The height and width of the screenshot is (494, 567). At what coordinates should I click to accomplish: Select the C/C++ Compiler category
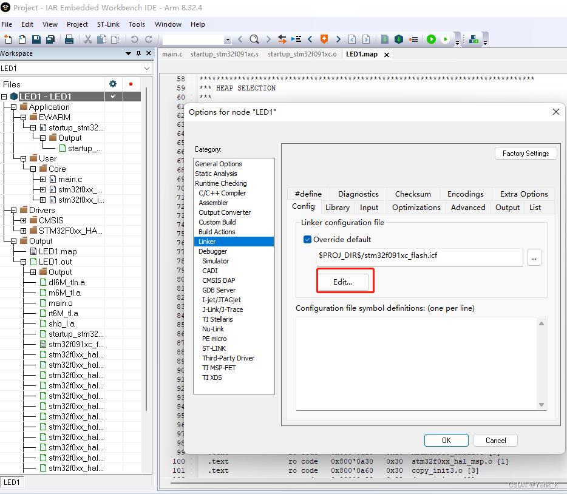pyautogui.click(x=222, y=193)
